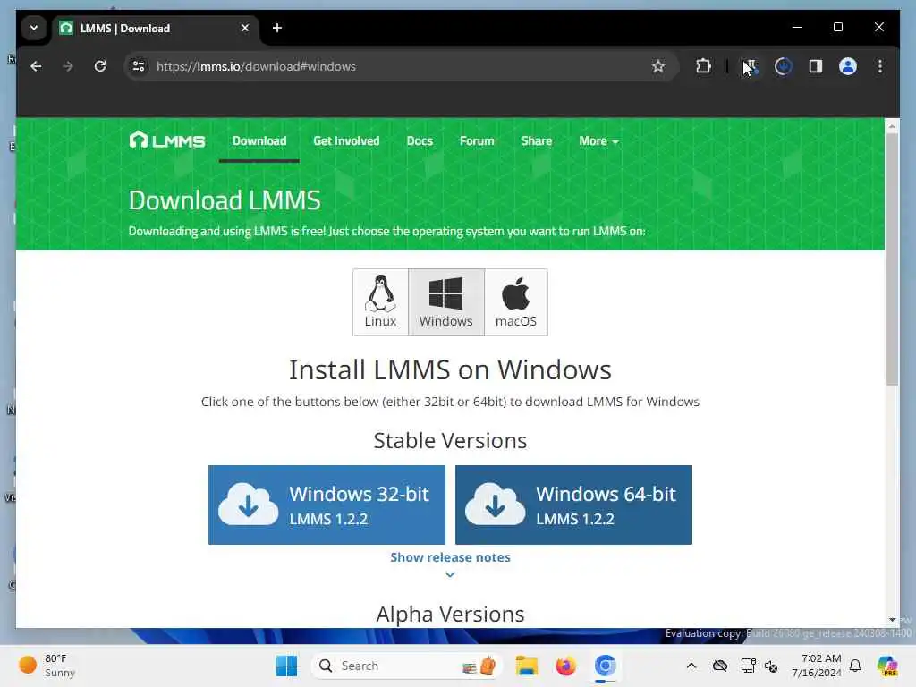The height and width of the screenshot is (687, 916).
Task: View site information icon in address bar
Action: (x=139, y=66)
